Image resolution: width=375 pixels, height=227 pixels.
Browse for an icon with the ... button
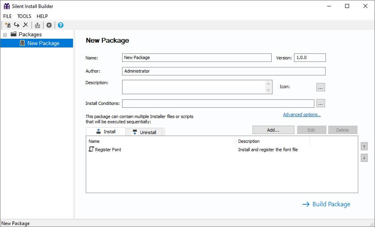[x=320, y=87]
